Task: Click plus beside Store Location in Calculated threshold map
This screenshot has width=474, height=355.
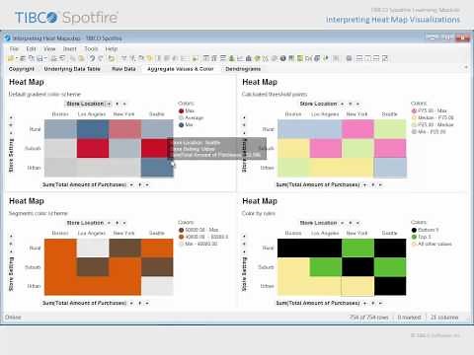Action: coord(351,104)
